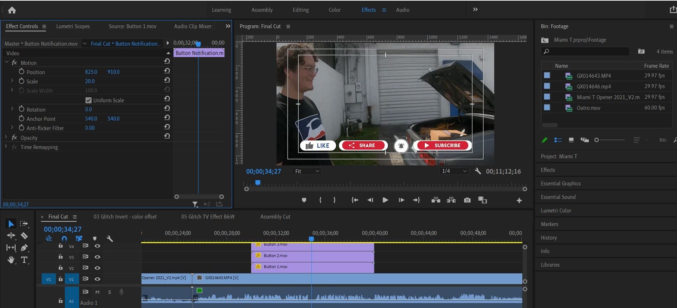Click Mark In button
The height and width of the screenshot is (308, 677).
[x=320, y=200]
